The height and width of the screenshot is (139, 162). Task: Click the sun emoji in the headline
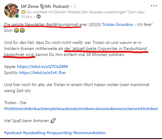(x=23, y=12)
